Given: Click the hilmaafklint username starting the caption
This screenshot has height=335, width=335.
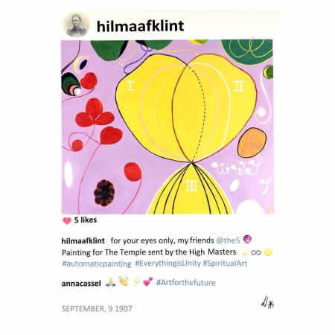Looking at the screenshot, I should pos(83,241).
